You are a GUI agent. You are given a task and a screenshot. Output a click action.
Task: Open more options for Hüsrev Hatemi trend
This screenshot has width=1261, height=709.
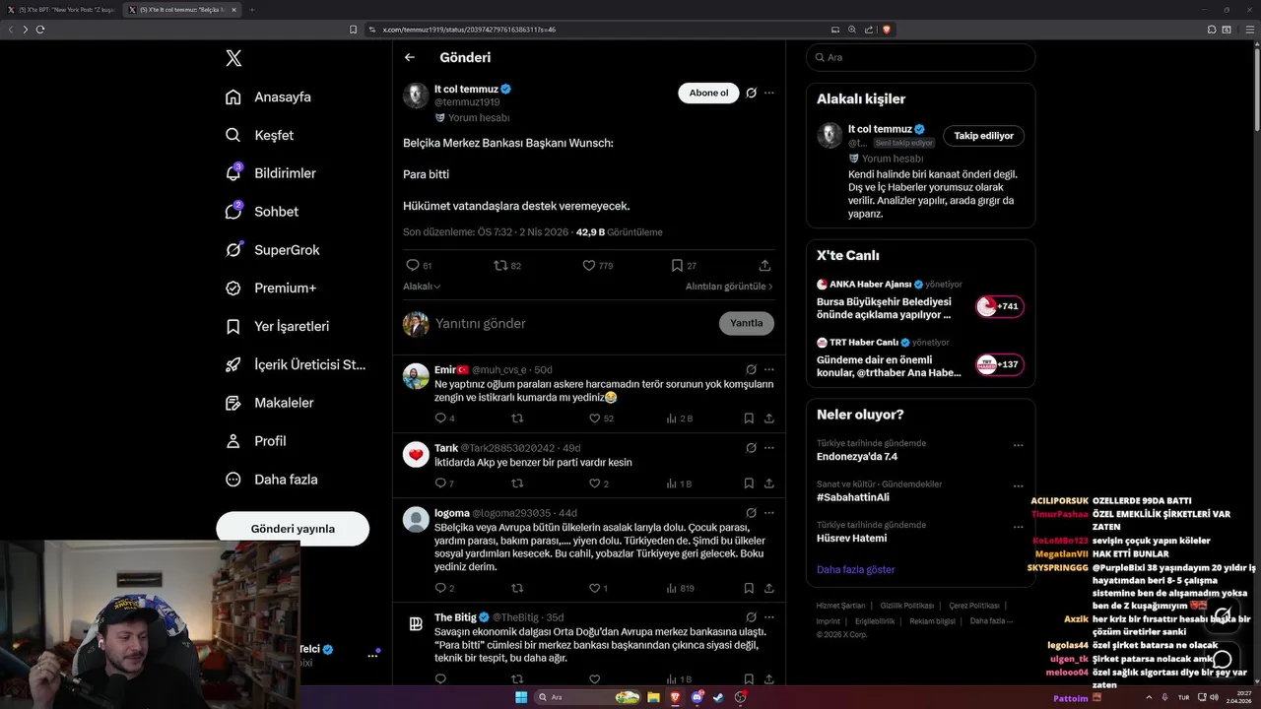tap(1019, 527)
